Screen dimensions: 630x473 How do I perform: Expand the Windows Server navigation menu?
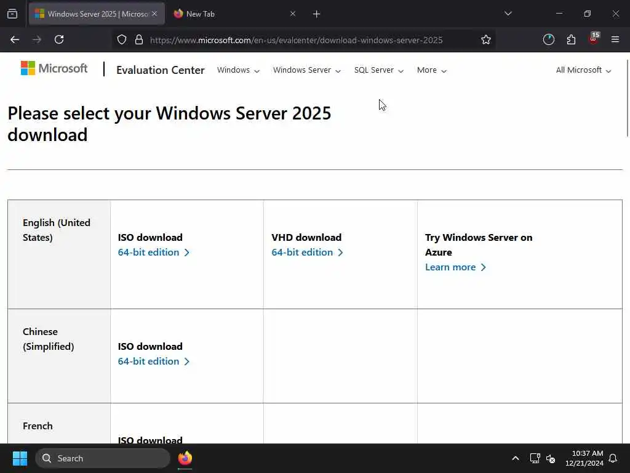tap(307, 70)
